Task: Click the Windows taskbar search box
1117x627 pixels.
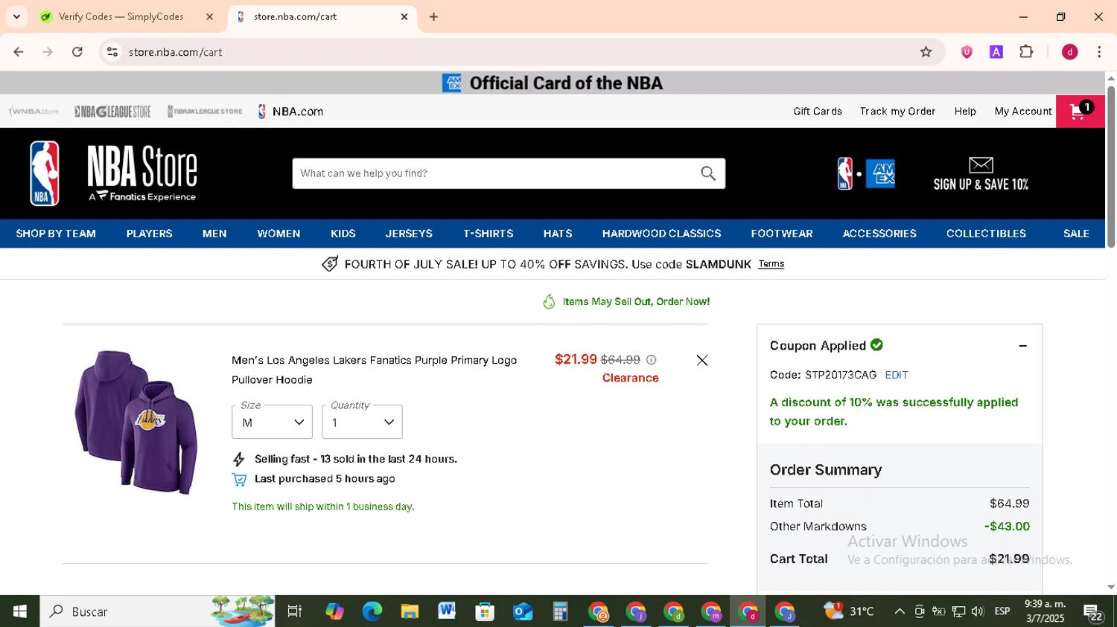Action: [158, 611]
